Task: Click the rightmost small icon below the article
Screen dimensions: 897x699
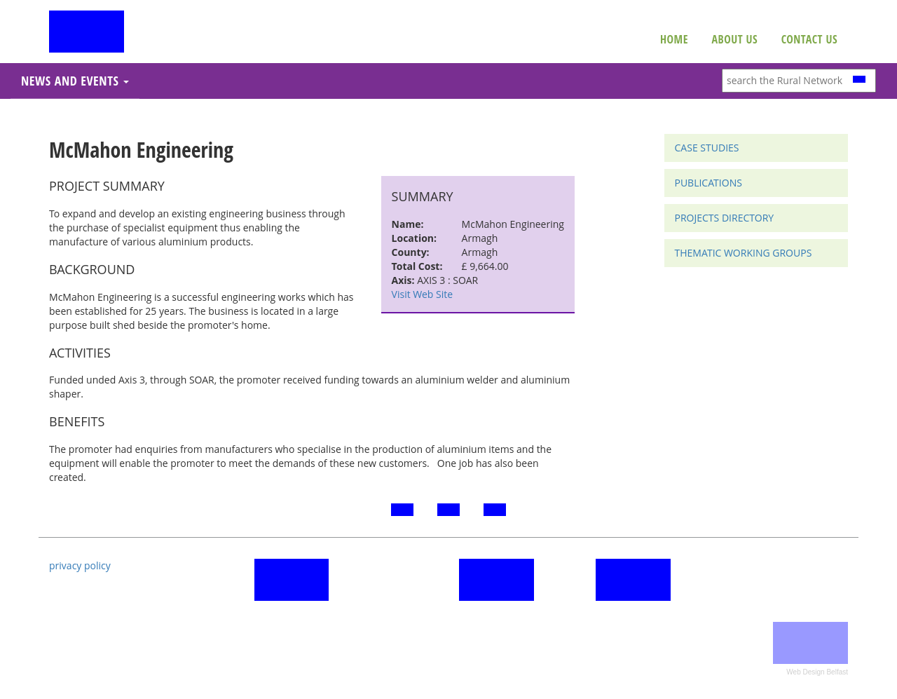Action: 495,510
